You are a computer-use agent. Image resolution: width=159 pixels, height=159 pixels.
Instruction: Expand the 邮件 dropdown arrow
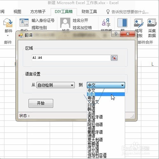pyautogui.click(x=8, y=35)
